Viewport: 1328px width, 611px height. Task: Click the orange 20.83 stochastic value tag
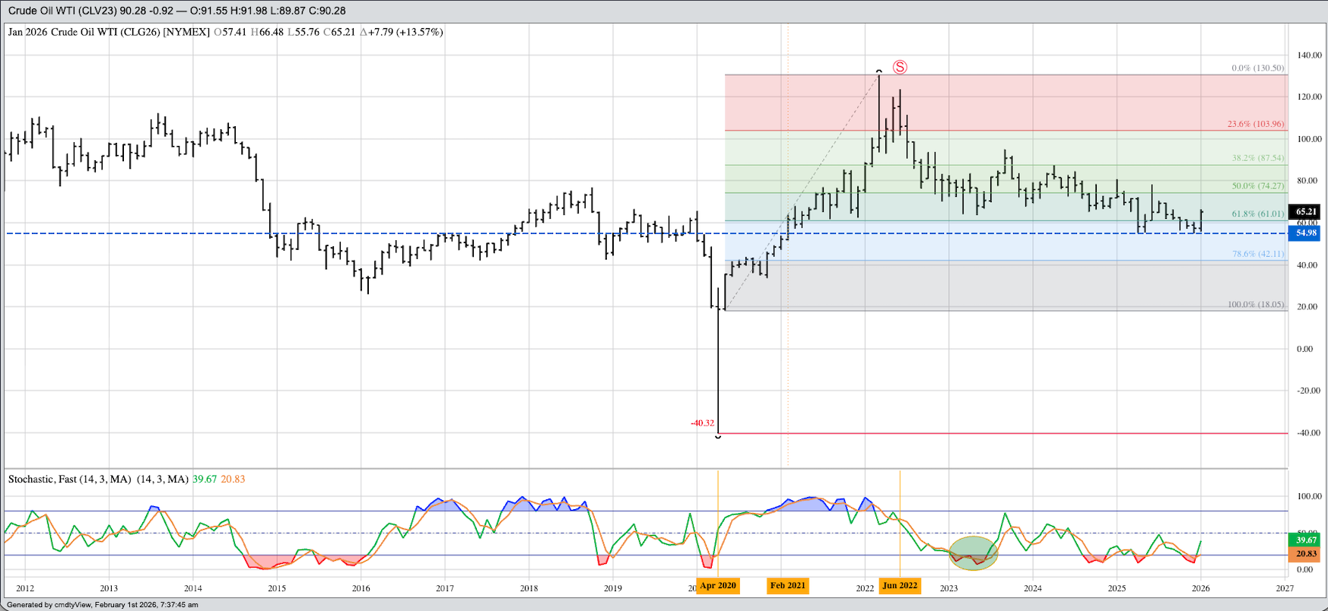pos(1306,555)
